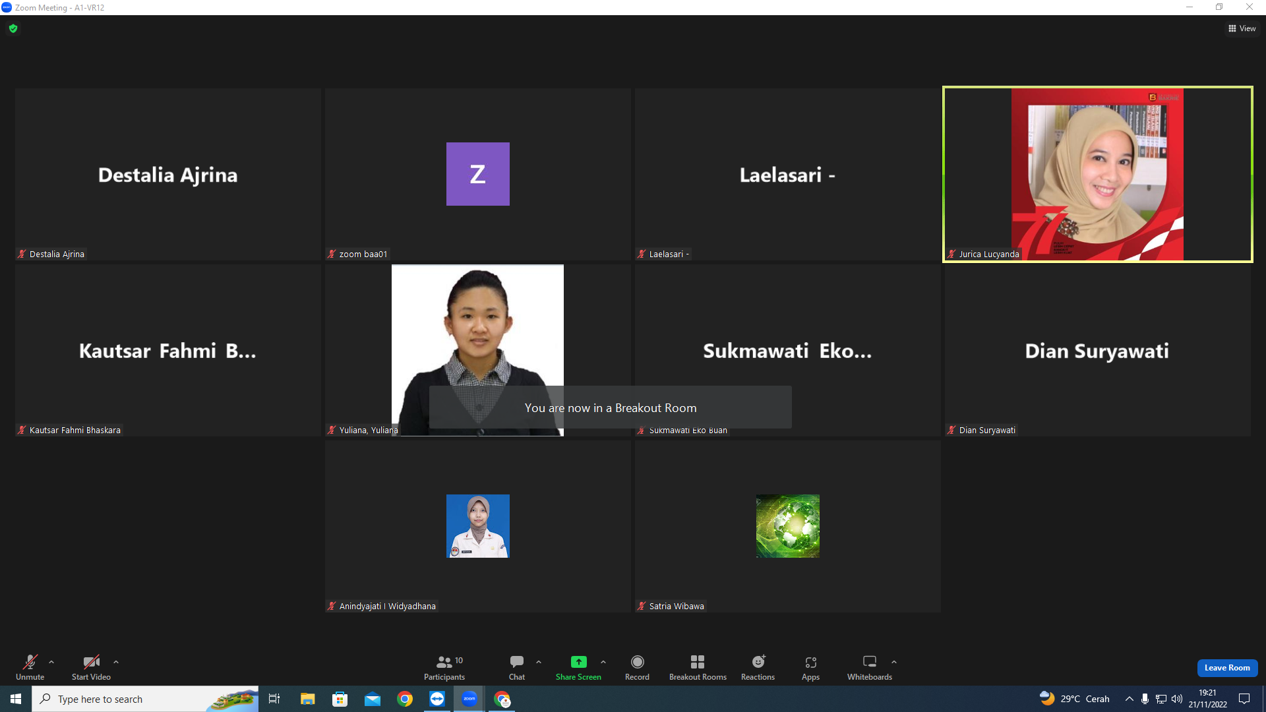Click Anindyajati I Widyadhana's profile picture
Image resolution: width=1266 pixels, height=712 pixels.
click(477, 526)
